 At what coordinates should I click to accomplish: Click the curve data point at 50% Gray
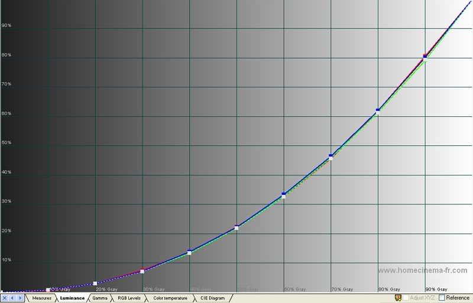click(x=237, y=227)
